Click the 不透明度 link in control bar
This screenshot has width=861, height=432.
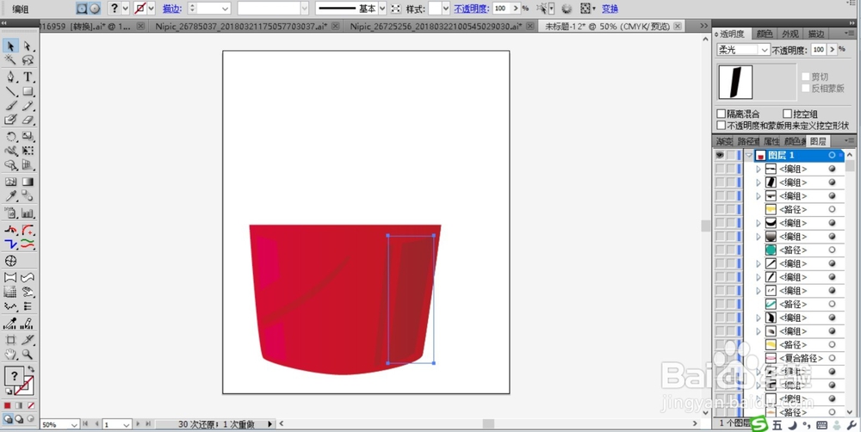pyautogui.click(x=471, y=9)
